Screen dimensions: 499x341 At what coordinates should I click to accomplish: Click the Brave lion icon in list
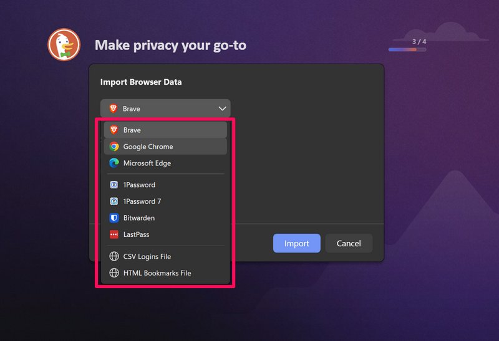[x=114, y=130]
